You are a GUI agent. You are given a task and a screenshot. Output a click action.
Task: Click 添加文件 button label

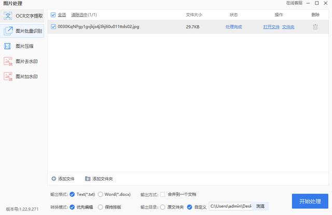click(x=66, y=179)
